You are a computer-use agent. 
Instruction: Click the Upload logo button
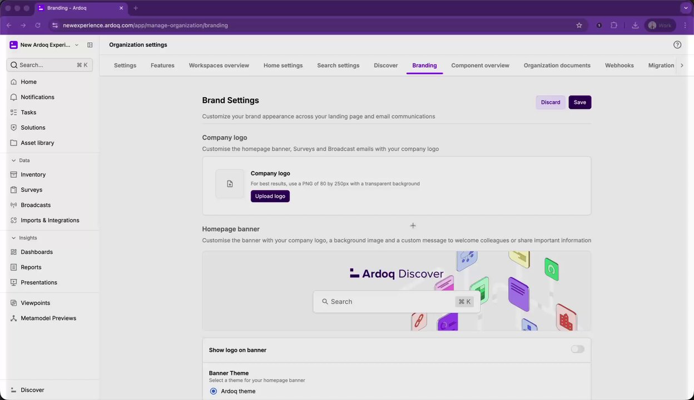270,196
